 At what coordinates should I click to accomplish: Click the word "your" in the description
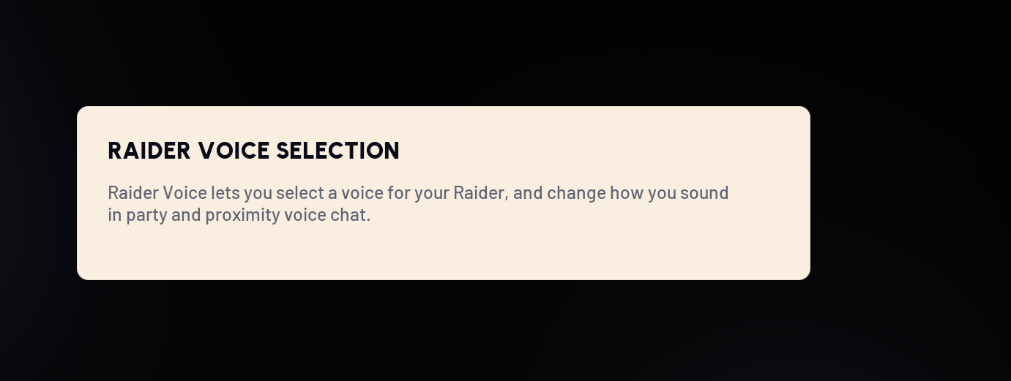tap(431, 193)
